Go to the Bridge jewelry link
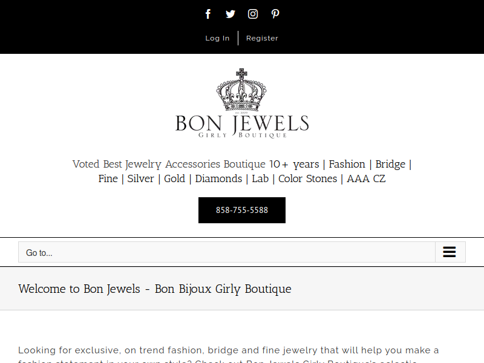The height and width of the screenshot is (363, 484). [390, 164]
